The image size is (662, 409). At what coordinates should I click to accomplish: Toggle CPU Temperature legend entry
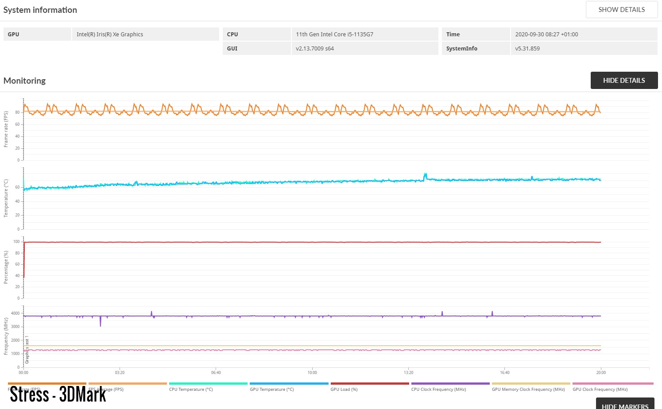[191, 390]
